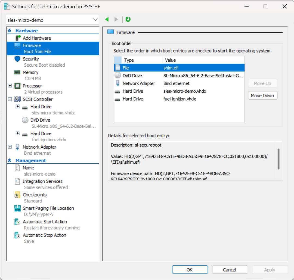Click the Security shield icon
This screenshot has height=280, width=294.
[17, 59]
